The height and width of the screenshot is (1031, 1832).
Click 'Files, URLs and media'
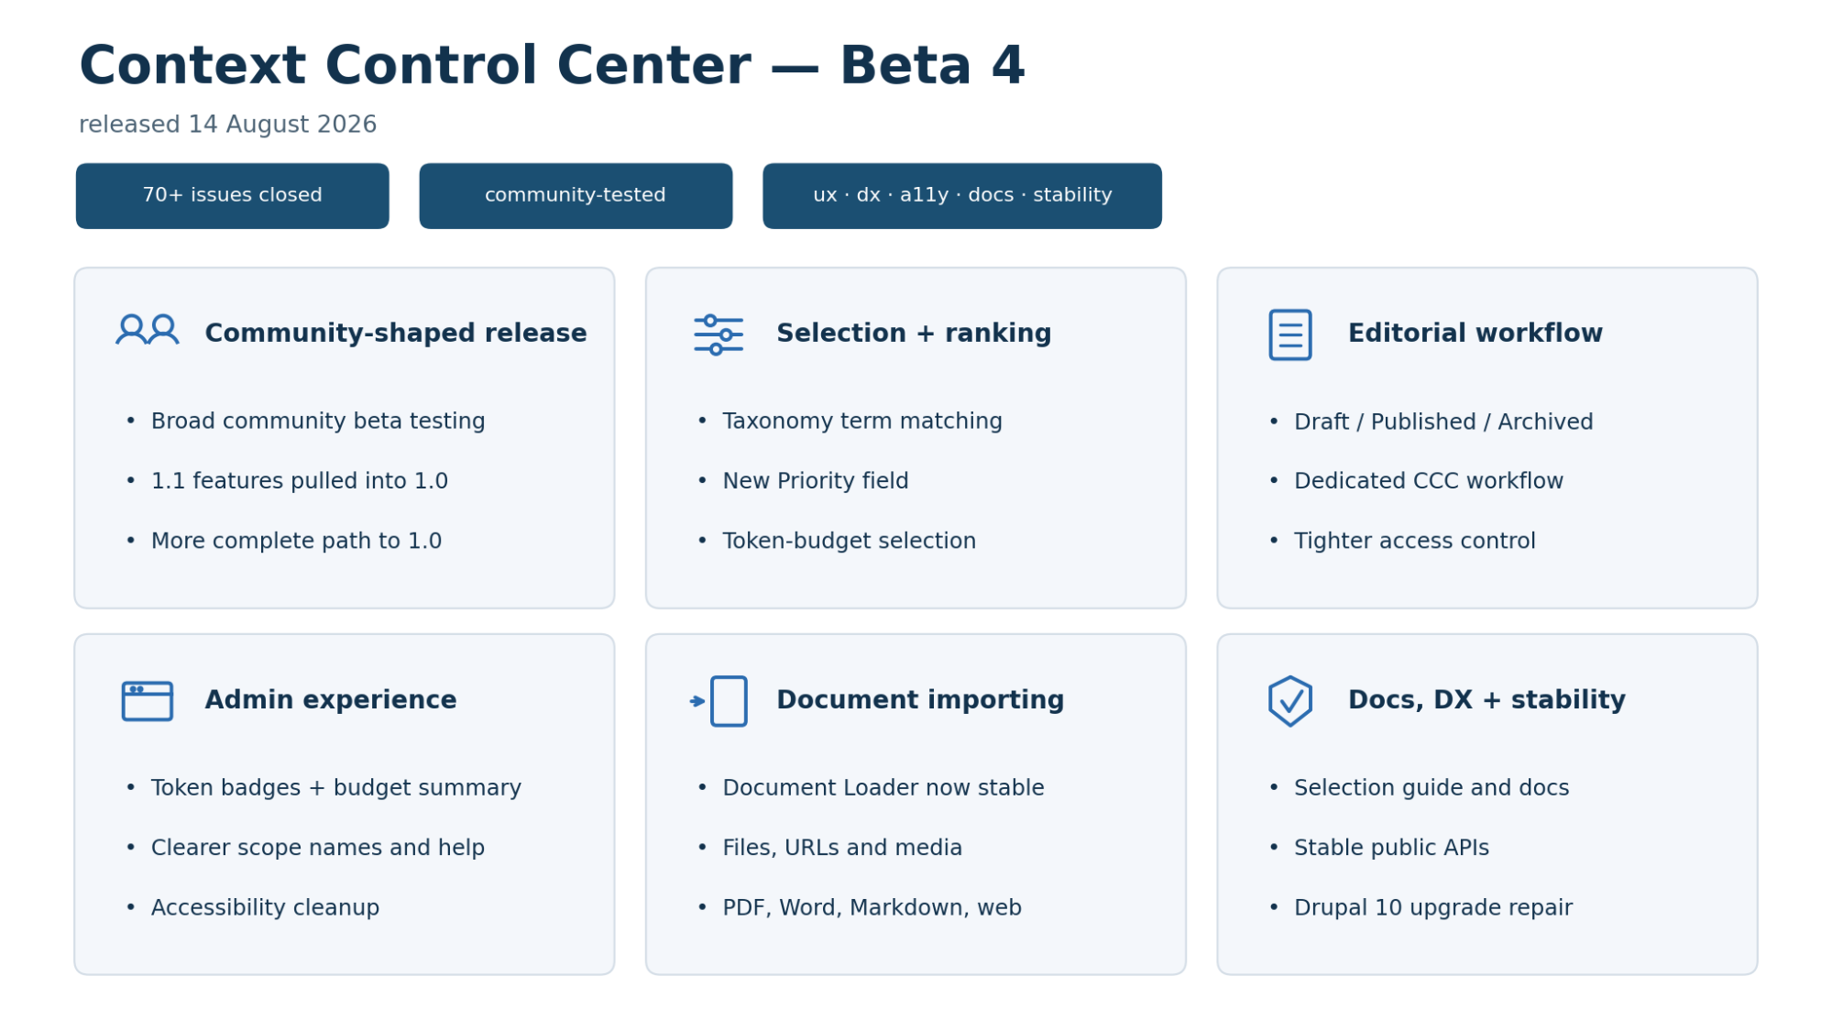point(842,848)
